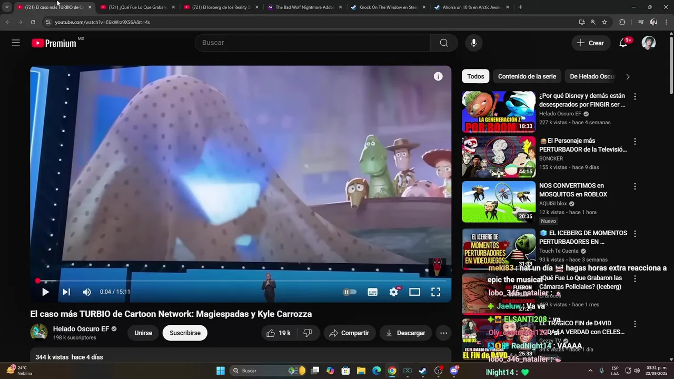Subscribe with the Suscribirse button
The width and height of the screenshot is (674, 379).
point(185,333)
